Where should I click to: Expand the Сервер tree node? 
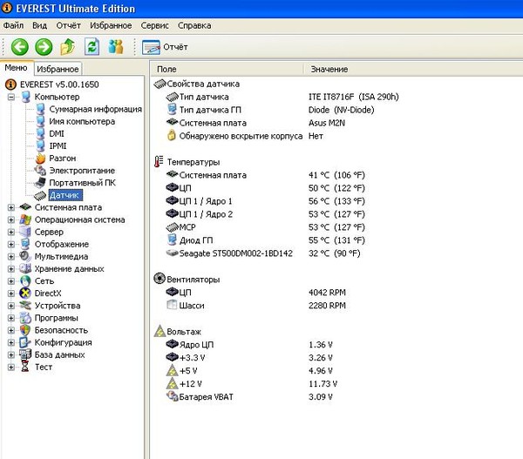coord(11,232)
